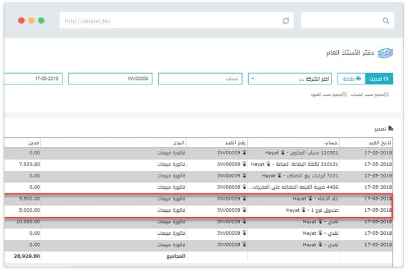This screenshot has width=408, height=273.
Task: Click the account (حساب) input field
Action: [x=200, y=79]
